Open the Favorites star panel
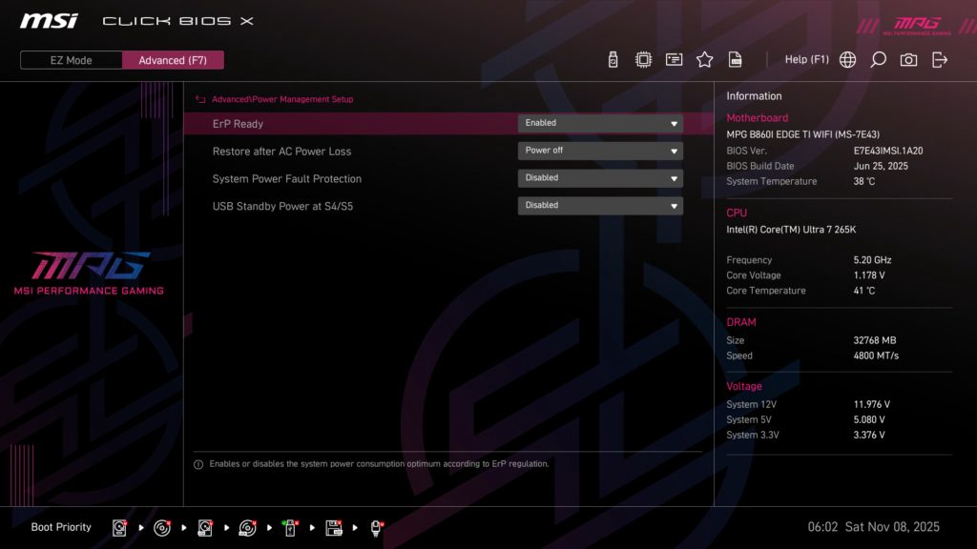This screenshot has width=977, height=549. click(704, 59)
